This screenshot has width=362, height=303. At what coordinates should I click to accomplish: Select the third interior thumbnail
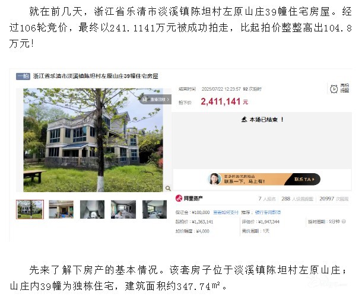[92, 209]
